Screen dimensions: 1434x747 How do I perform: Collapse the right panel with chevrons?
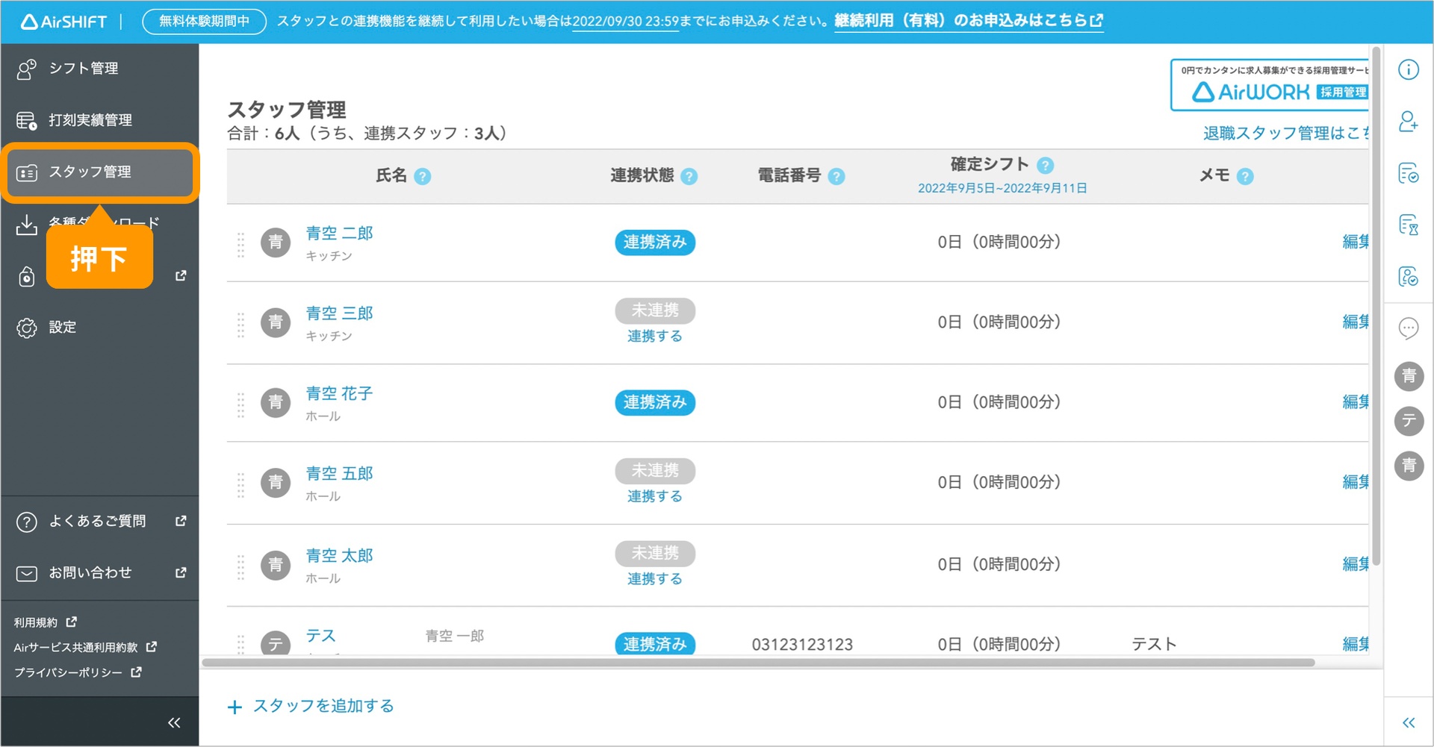1408,722
